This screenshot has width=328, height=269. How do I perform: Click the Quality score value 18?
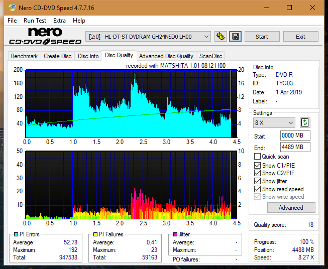pyautogui.click(x=310, y=225)
